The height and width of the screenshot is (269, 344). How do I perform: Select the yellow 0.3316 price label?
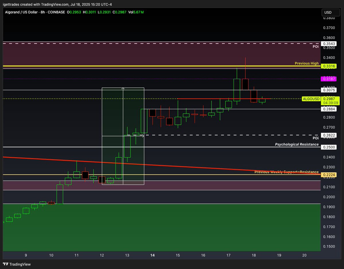tap(328, 66)
